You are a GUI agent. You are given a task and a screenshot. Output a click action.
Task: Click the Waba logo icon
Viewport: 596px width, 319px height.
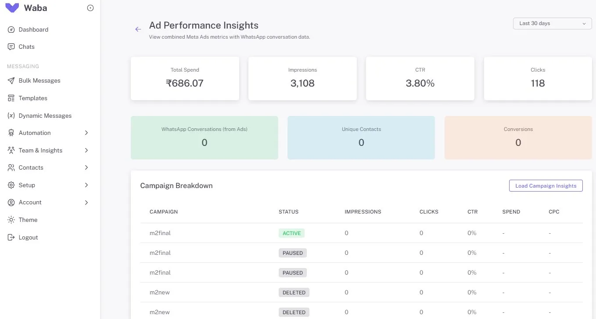point(12,8)
